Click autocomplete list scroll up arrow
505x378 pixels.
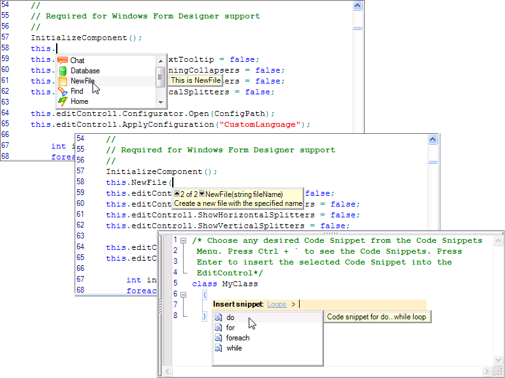click(161, 61)
